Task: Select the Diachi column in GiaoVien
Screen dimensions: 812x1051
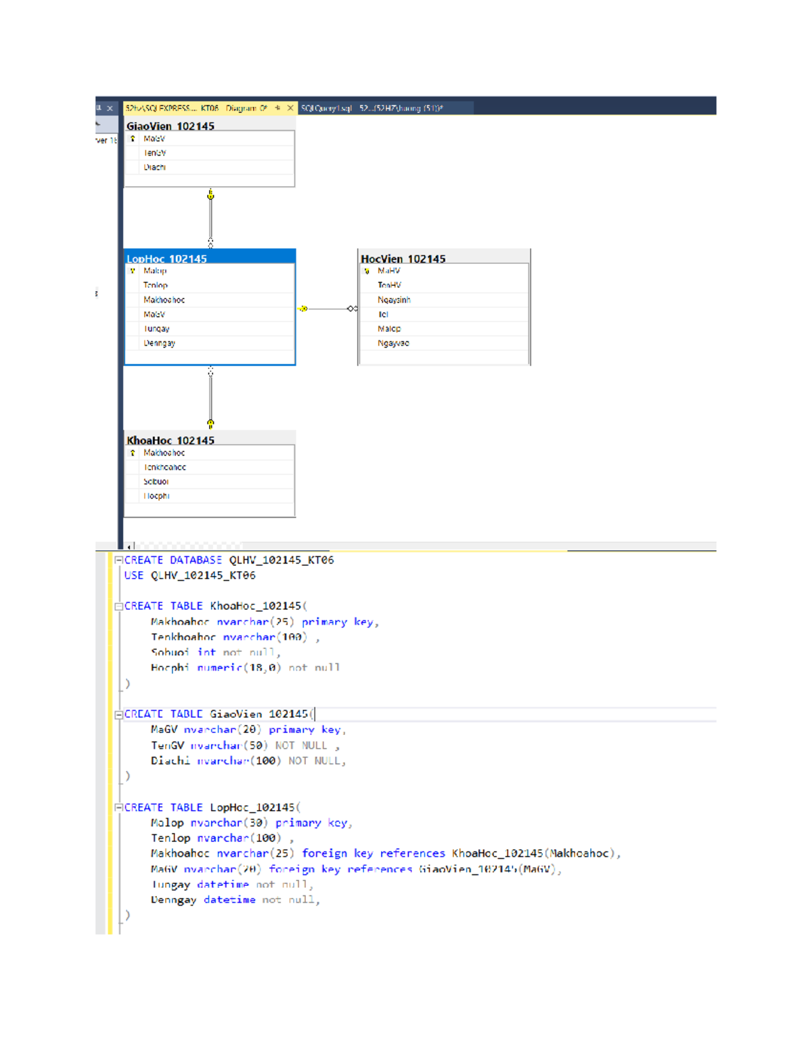Action: (x=210, y=167)
